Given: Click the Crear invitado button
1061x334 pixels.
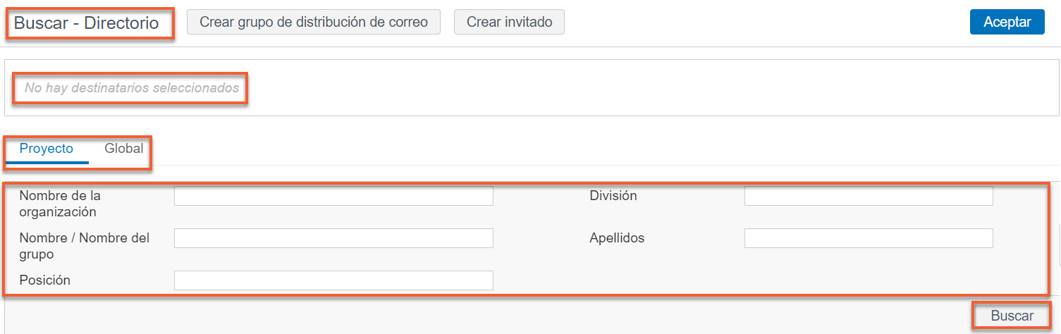Looking at the screenshot, I should (509, 22).
